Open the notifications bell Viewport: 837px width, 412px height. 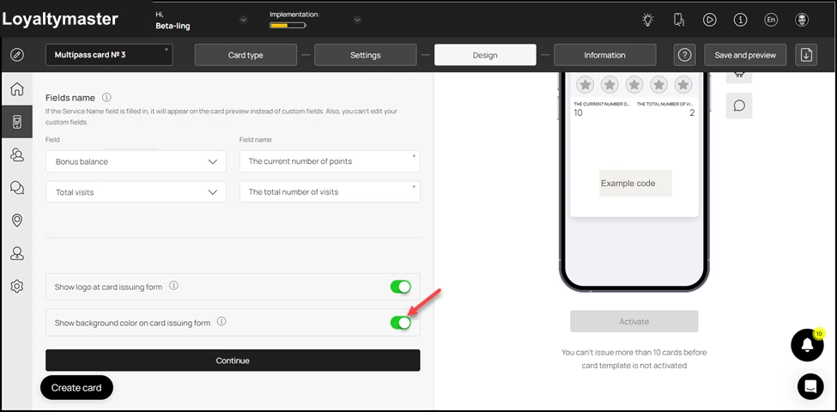[x=808, y=345]
